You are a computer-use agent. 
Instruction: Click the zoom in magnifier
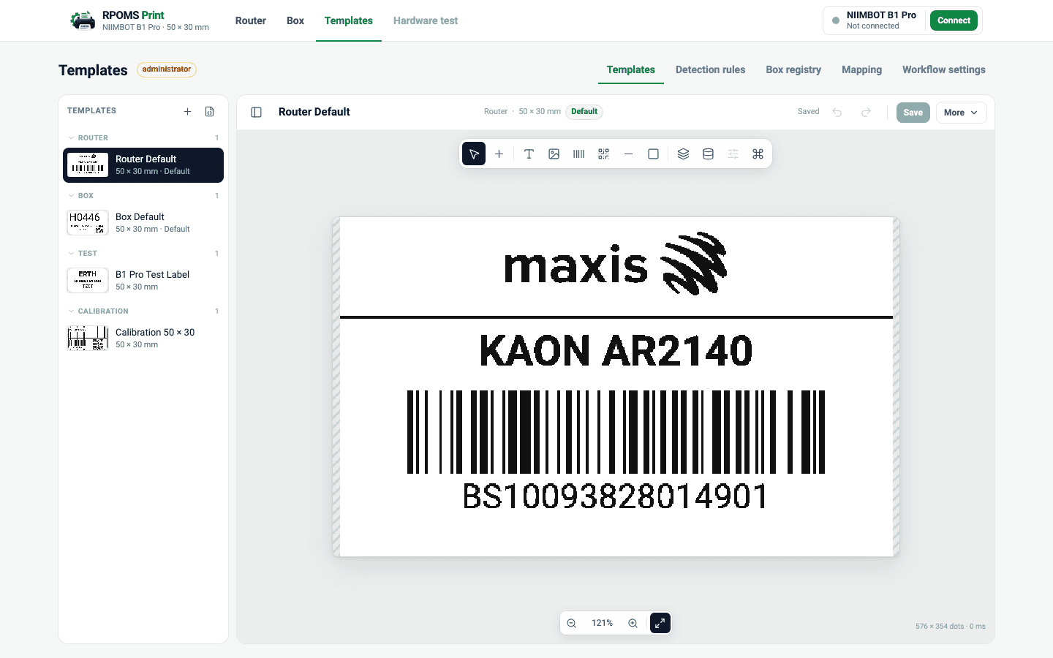633,623
